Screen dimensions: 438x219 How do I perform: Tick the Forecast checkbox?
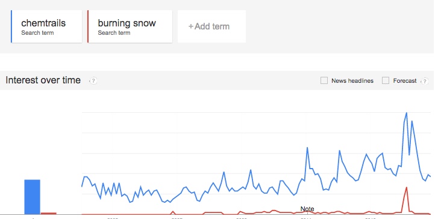pyautogui.click(x=386, y=80)
